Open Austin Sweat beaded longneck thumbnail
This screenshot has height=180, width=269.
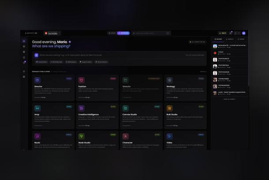[x=215, y=93]
